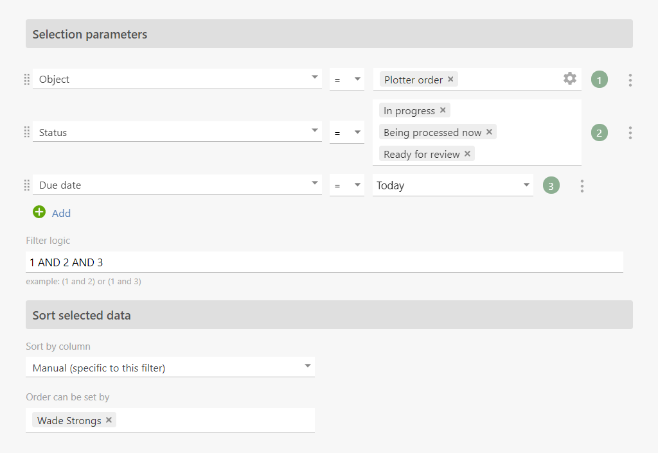Open the more options menu for Due date row

[582, 185]
